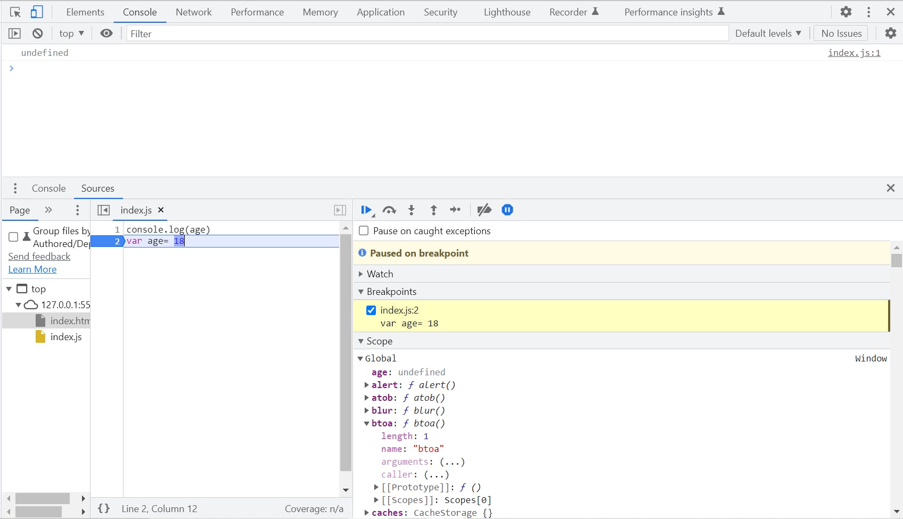Expand the [[Prototype]] entry
903x519 pixels.
pos(376,487)
